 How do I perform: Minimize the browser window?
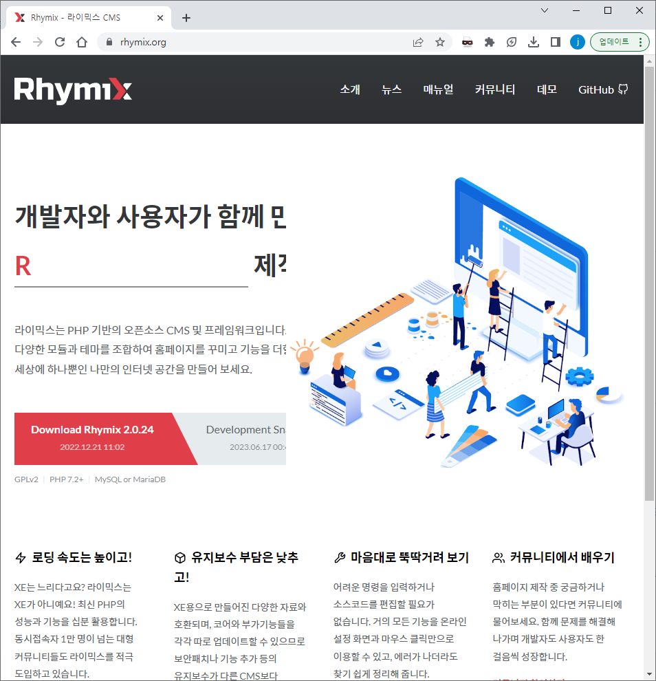point(576,10)
